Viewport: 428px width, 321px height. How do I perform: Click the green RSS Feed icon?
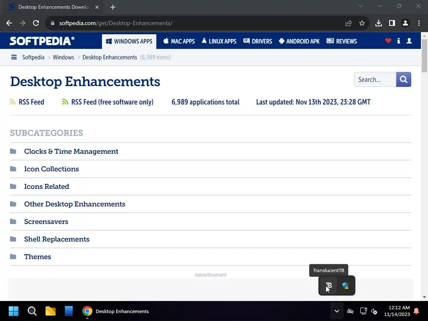[65, 102]
